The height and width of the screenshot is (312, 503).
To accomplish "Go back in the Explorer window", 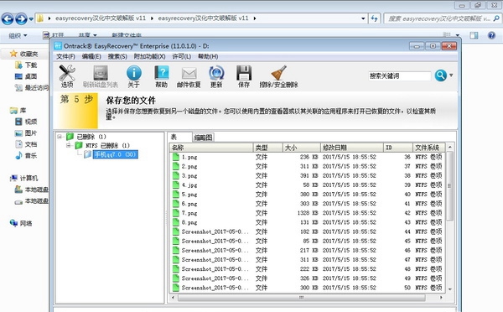I will click(x=8, y=19).
